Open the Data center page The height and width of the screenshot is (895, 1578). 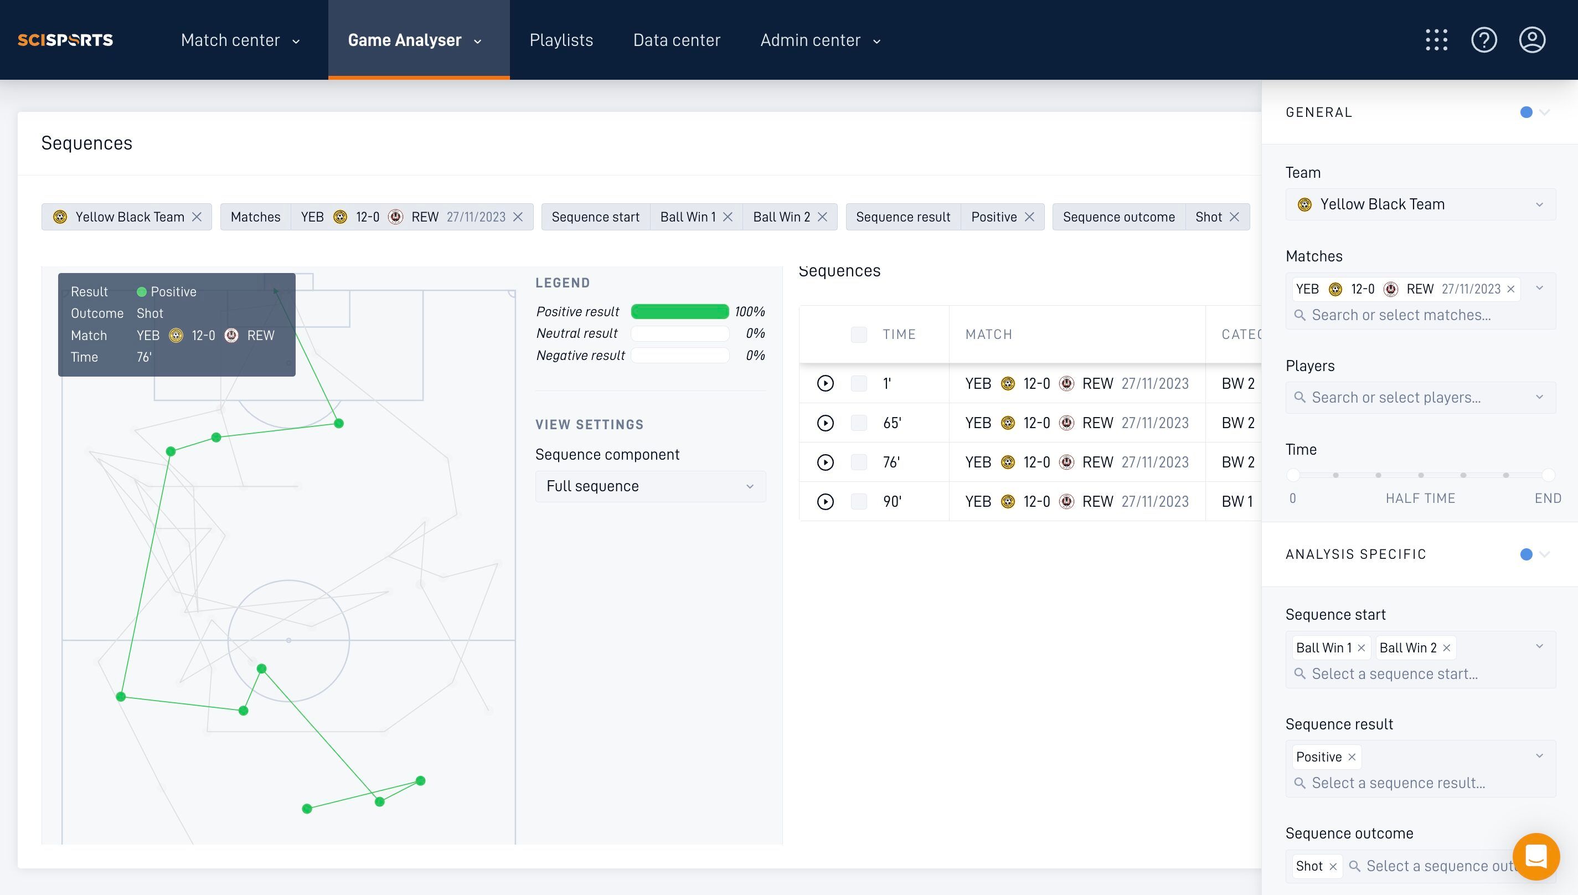click(677, 40)
